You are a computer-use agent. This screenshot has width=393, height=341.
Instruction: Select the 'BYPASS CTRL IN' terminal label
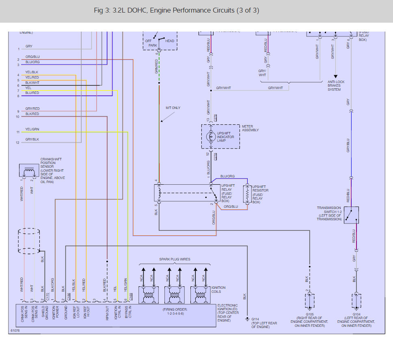[x=128, y=312]
